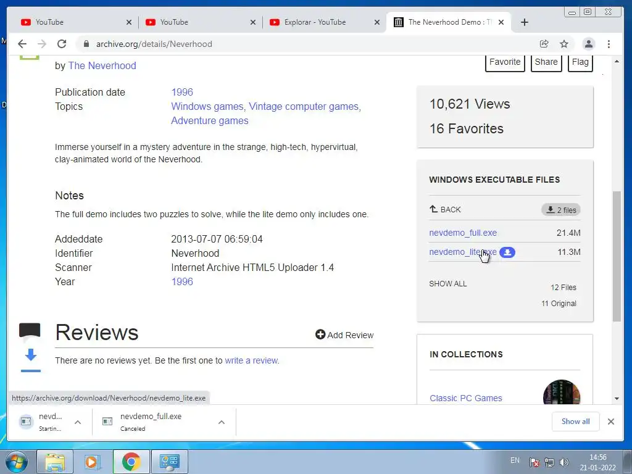This screenshot has width=632, height=474.
Task: Click the black reviews speech bubble icon
Action: click(x=30, y=331)
